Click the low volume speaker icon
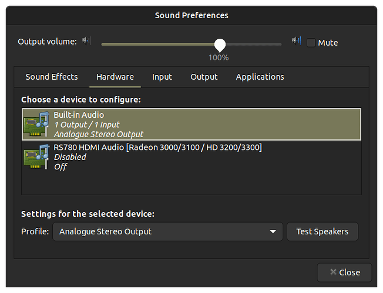Screen dimensions: 383x293 (87, 40)
